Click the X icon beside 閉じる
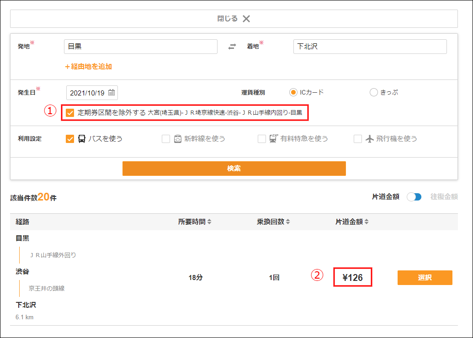 click(246, 19)
